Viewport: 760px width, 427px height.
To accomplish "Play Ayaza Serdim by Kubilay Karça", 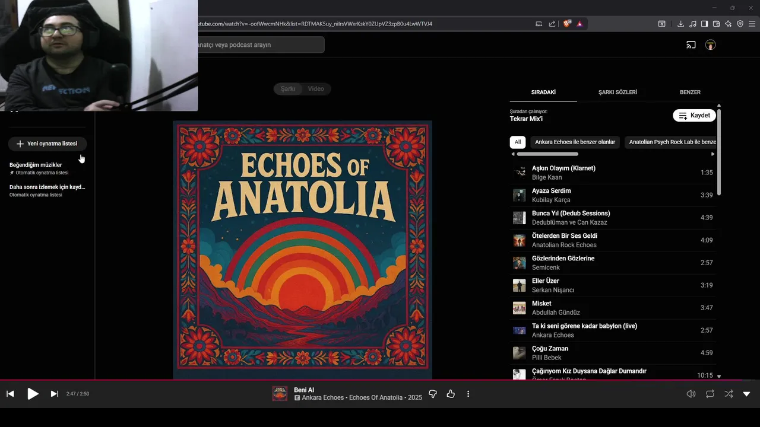I will point(613,195).
